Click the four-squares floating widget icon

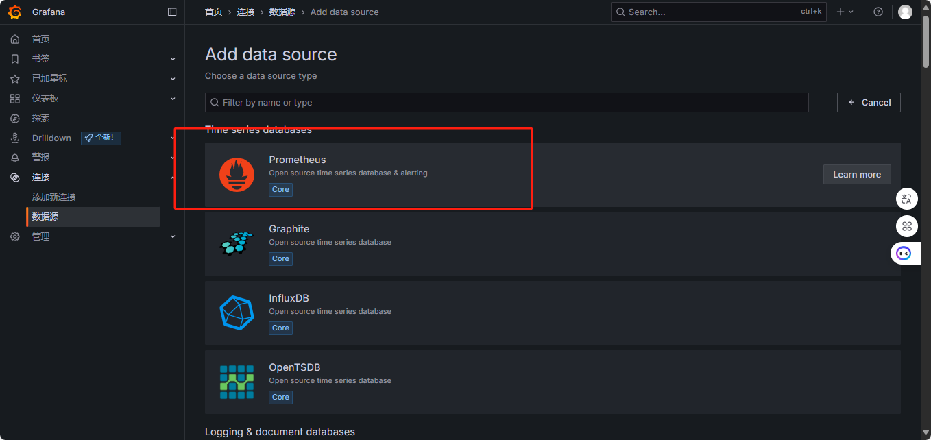click(906, 226)
